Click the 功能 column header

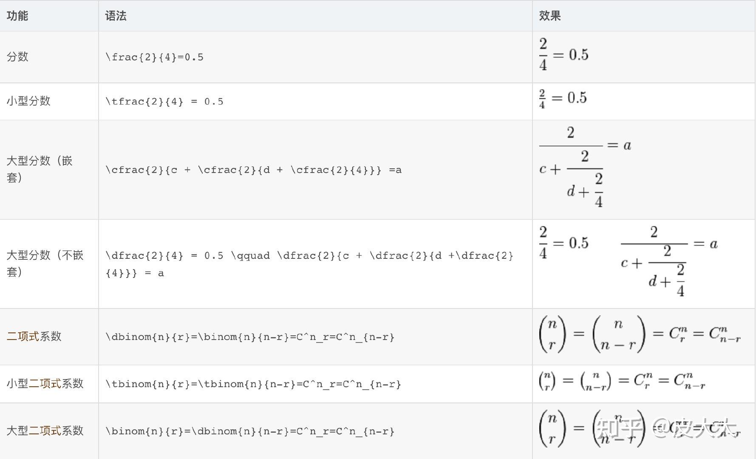[17, 16]
